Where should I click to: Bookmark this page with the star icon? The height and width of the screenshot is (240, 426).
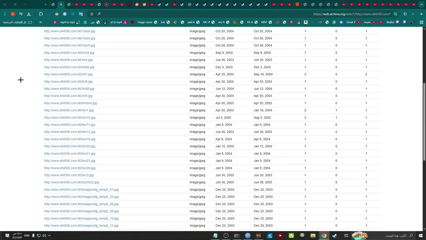pyautogui.click(x=92, y=14)
